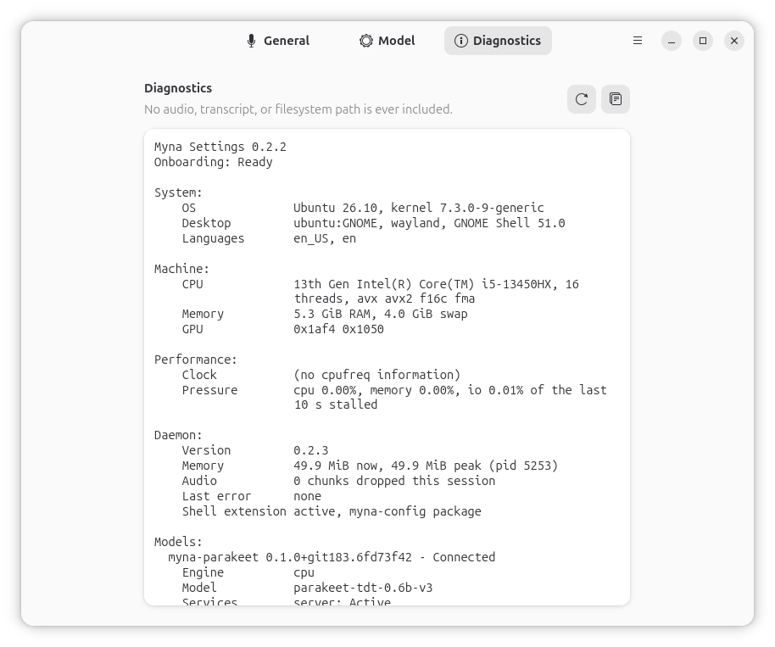Click the 'Diagnostics' page heading
The image size is (775, 647).
point(178,88)
